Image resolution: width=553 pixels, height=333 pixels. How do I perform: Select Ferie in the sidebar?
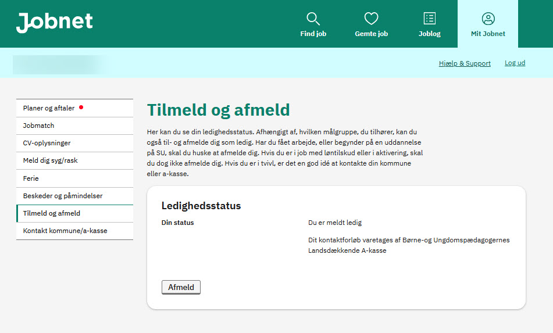point(75,178)
